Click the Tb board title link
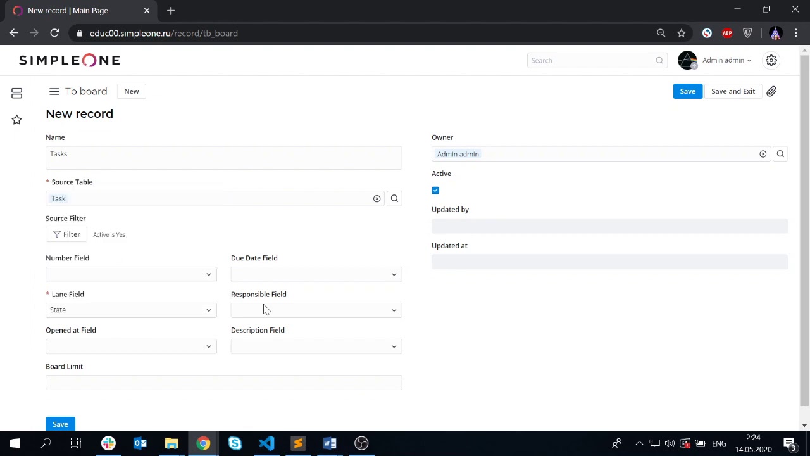Image resolution: width=810 pixels, height=456 pixels. click(x=86, y=91)
